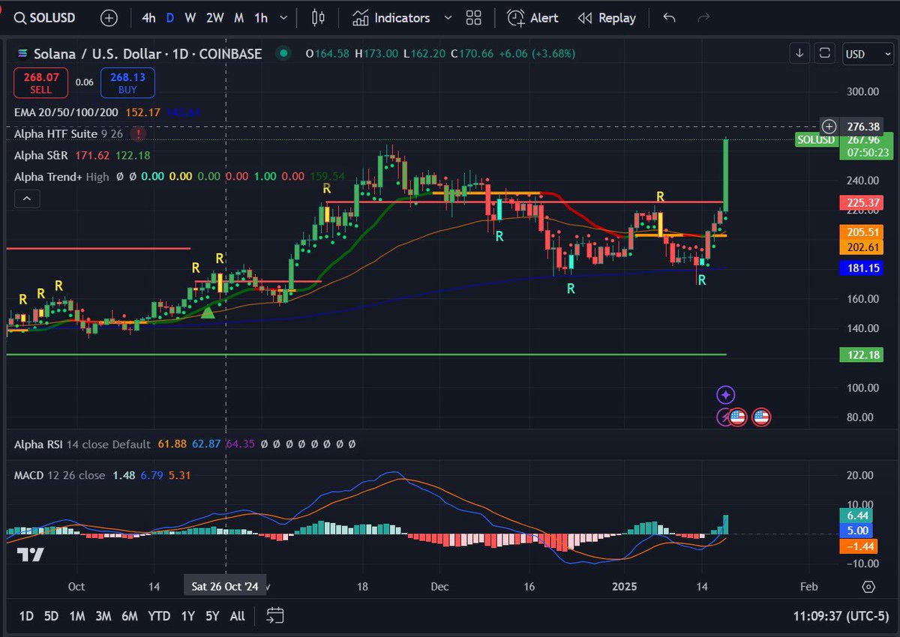Set the date range to 5Y
This screenshot has height=637, width=900.
212,616
